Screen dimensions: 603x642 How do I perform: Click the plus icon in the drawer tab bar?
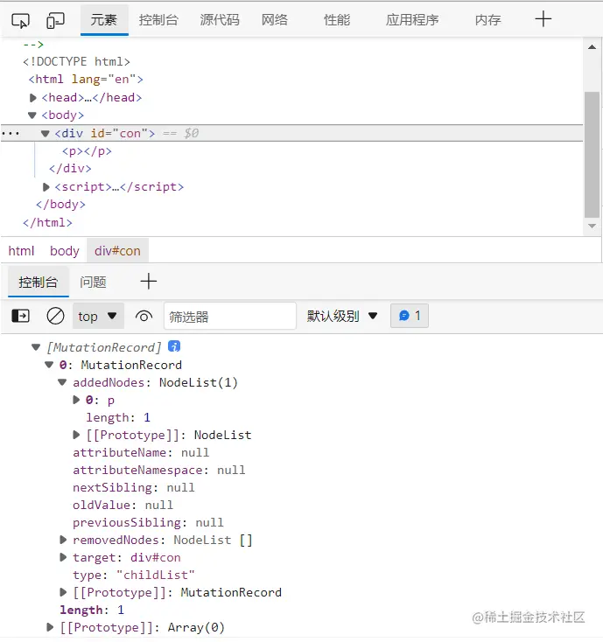tap(148, 282)
